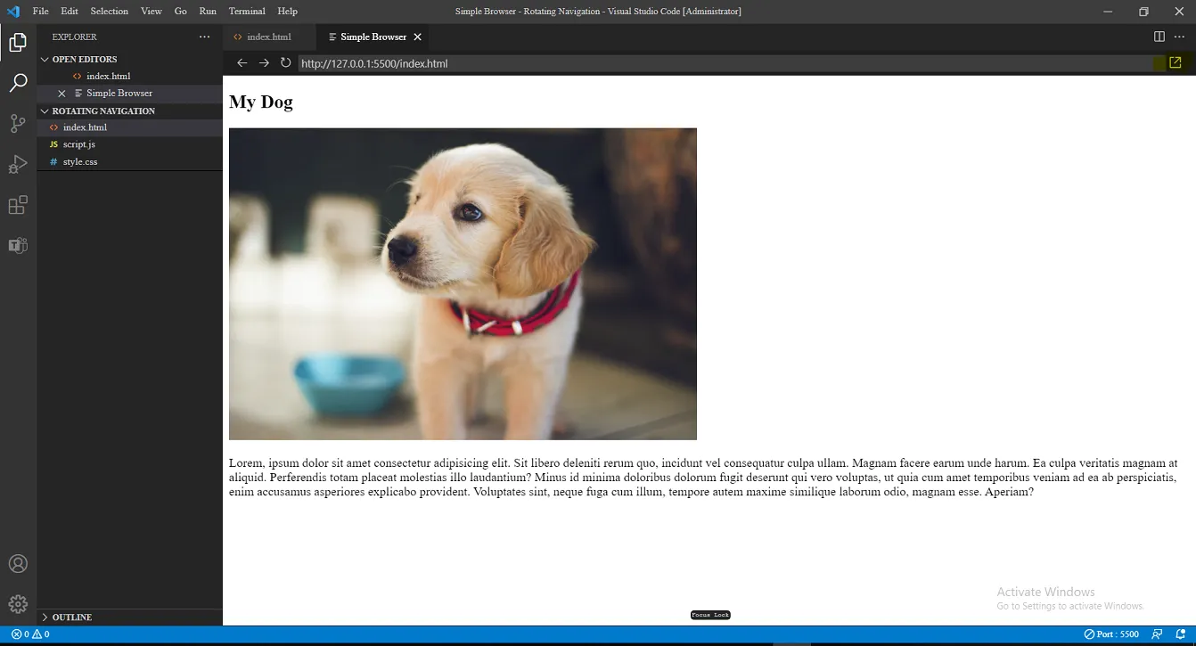The width and height of the screenshot is (1196, 646).
Task: Open the Manage gear icon
Action: pos(18,604)
